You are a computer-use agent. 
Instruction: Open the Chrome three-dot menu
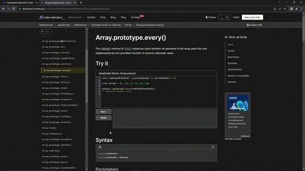coord(302,9)
